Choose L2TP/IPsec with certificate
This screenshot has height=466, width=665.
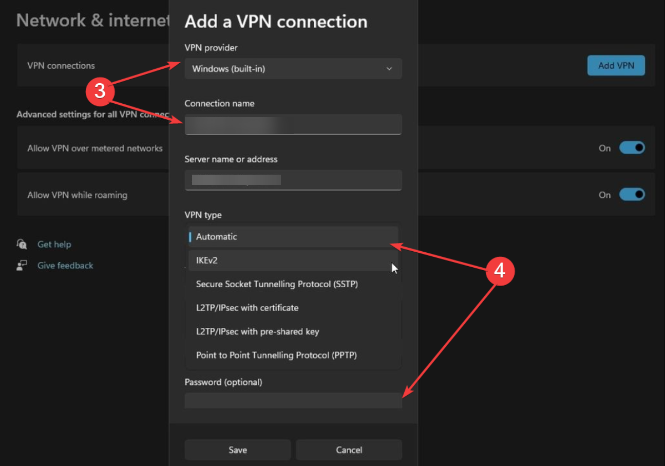[293, 308]
